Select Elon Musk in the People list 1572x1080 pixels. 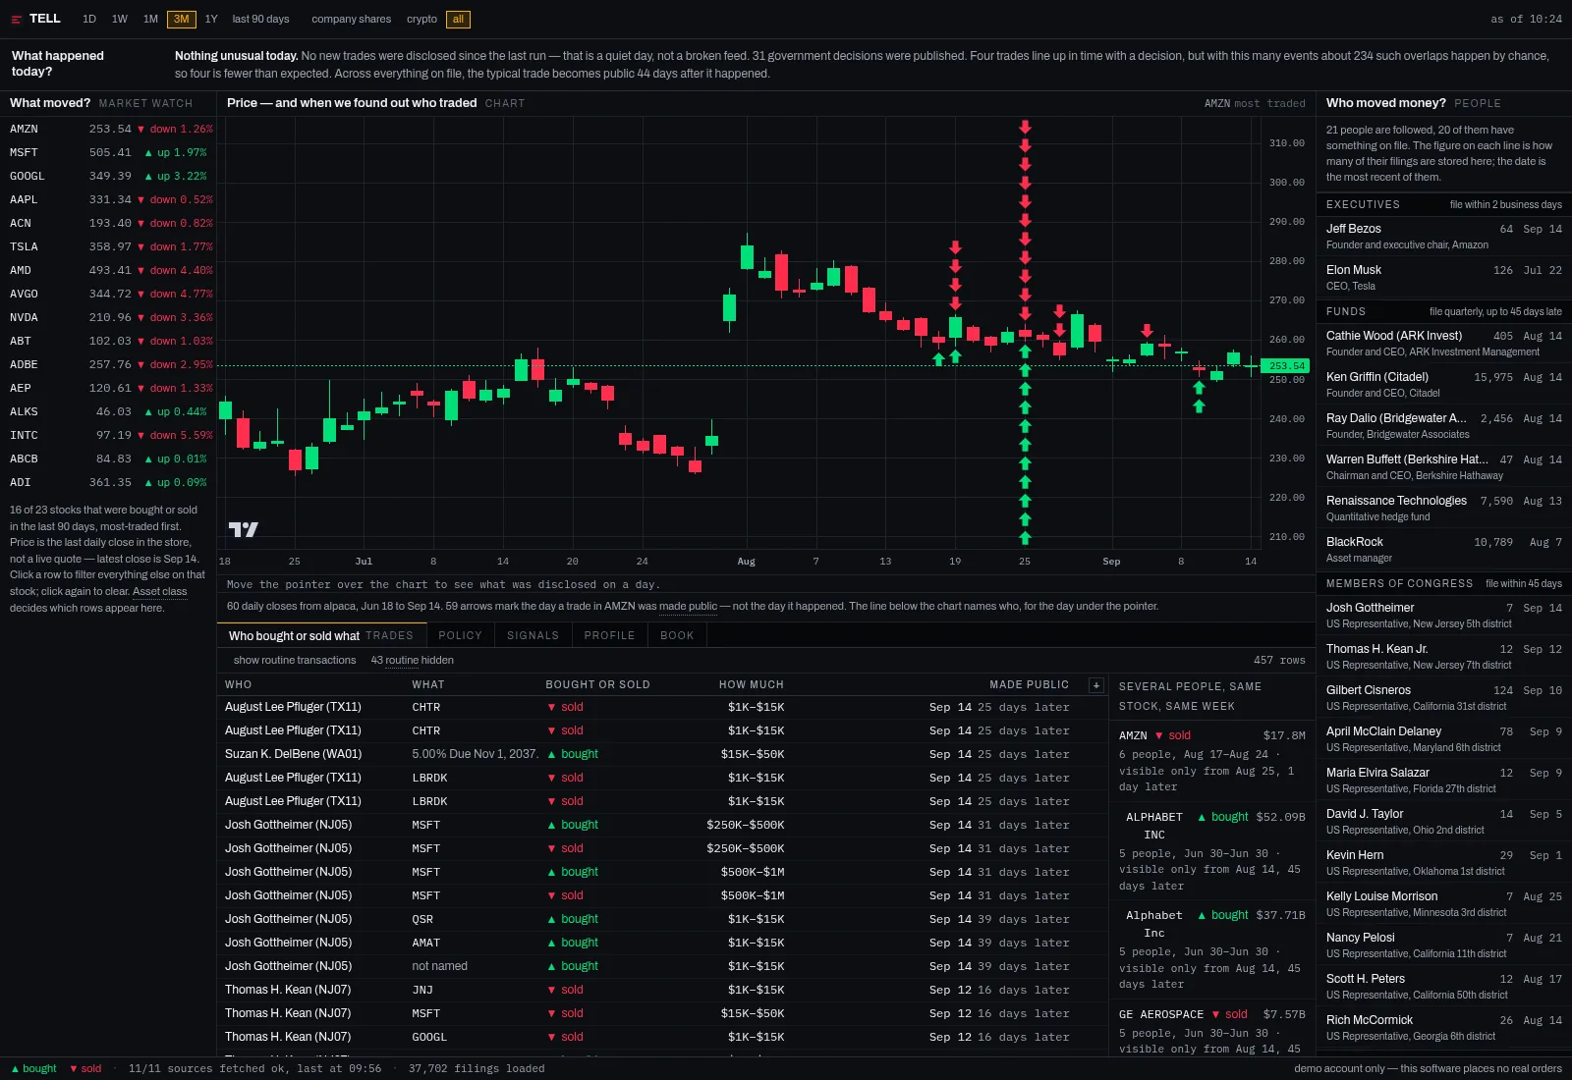(x=1444, y=277)
